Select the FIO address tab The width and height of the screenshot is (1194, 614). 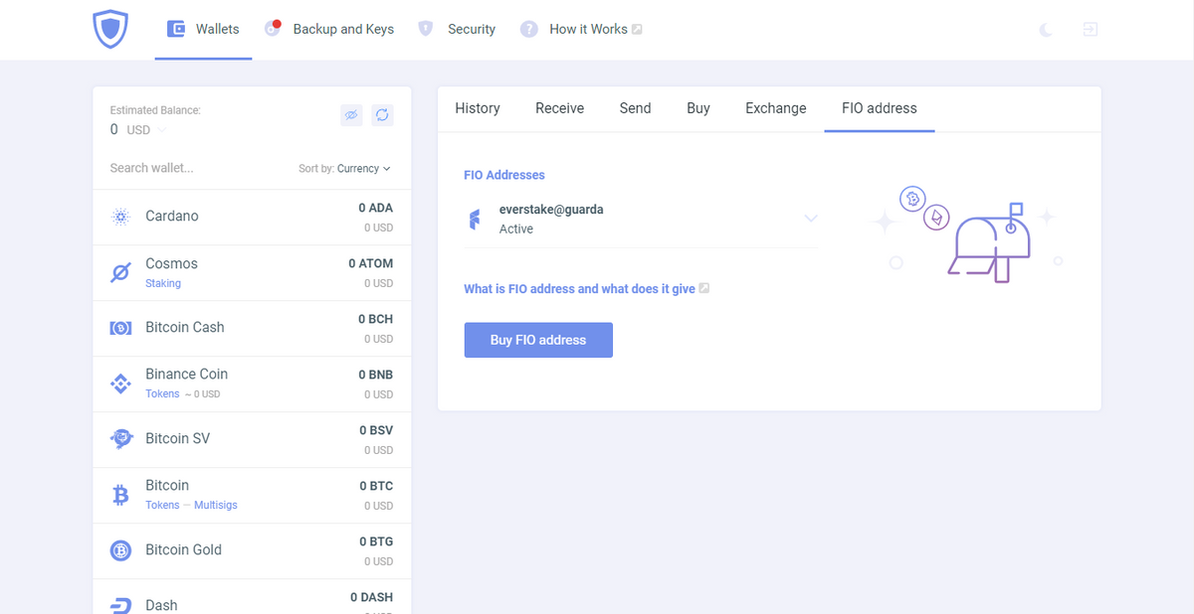880,108
